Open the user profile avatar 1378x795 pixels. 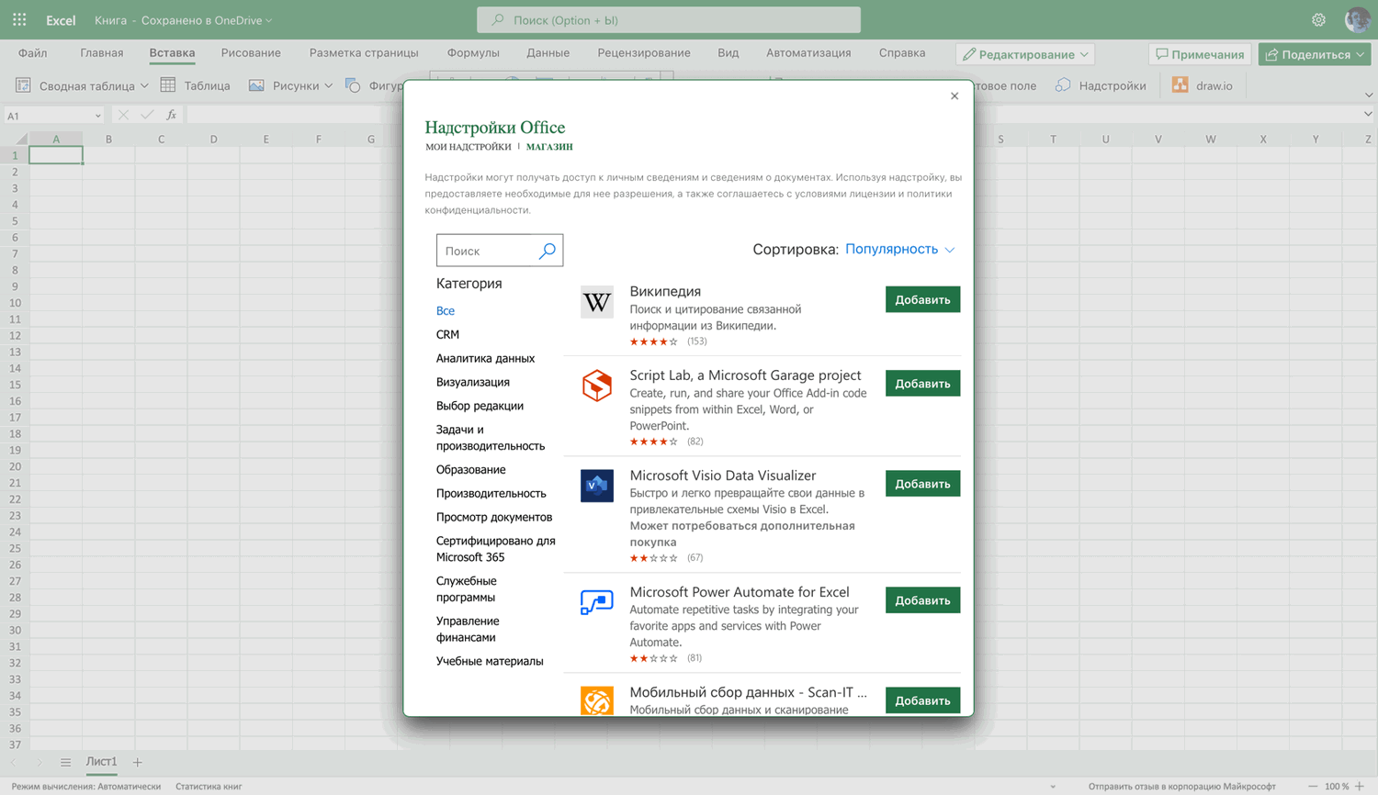click(1357, 19)
